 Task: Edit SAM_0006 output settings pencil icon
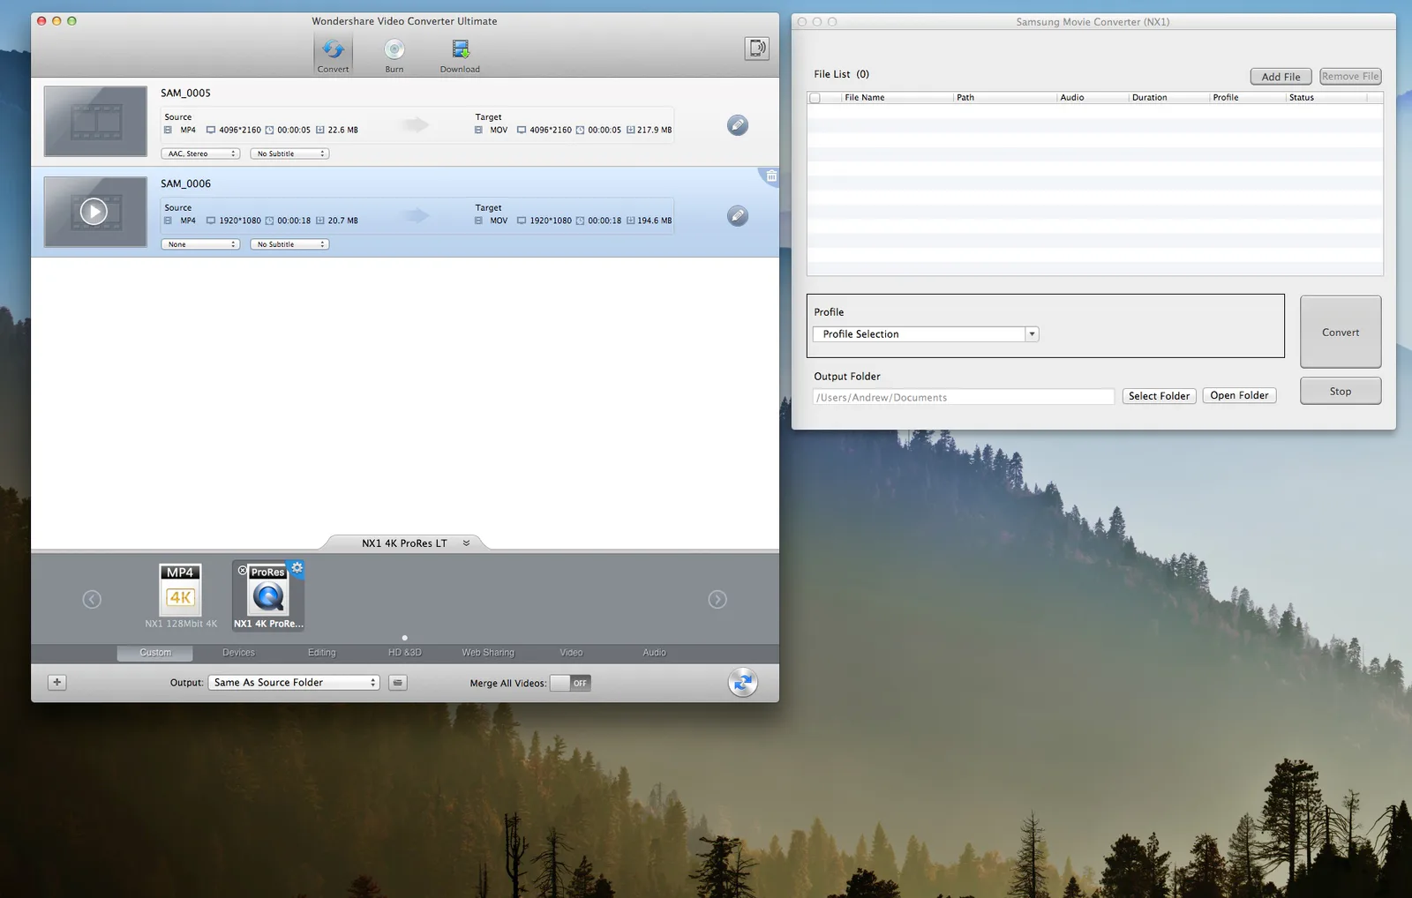(738, 216)
